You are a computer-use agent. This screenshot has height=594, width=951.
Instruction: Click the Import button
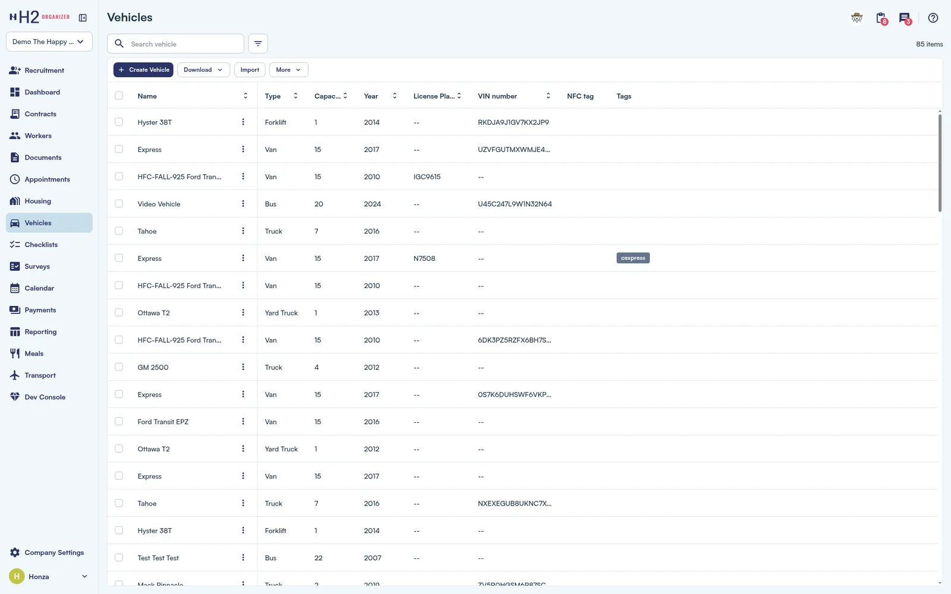250,69
